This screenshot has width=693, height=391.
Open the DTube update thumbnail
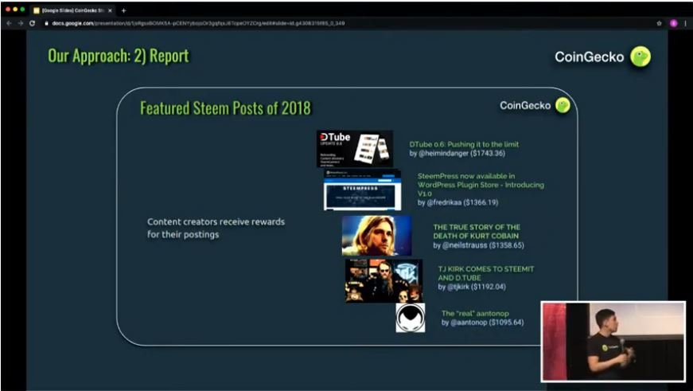pyautogui.click(x=354, y=149)
